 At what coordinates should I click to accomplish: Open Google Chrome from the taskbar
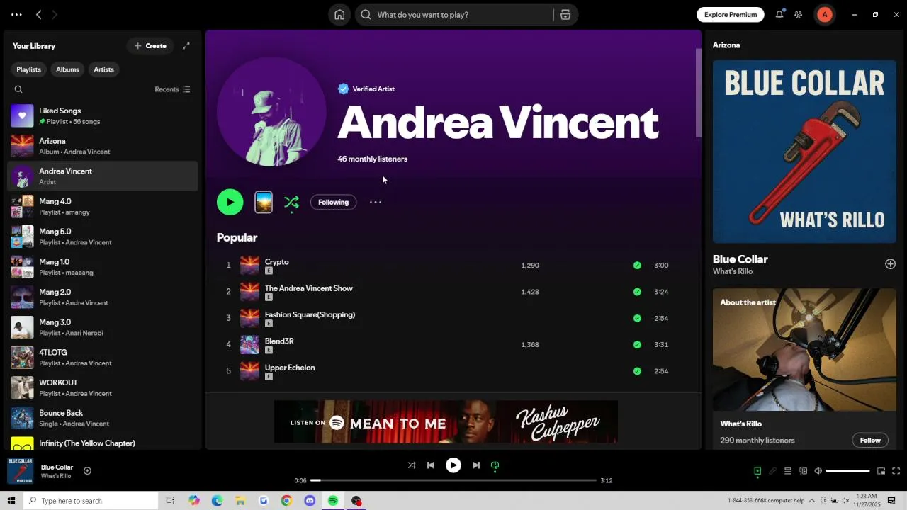coord(286,501)
